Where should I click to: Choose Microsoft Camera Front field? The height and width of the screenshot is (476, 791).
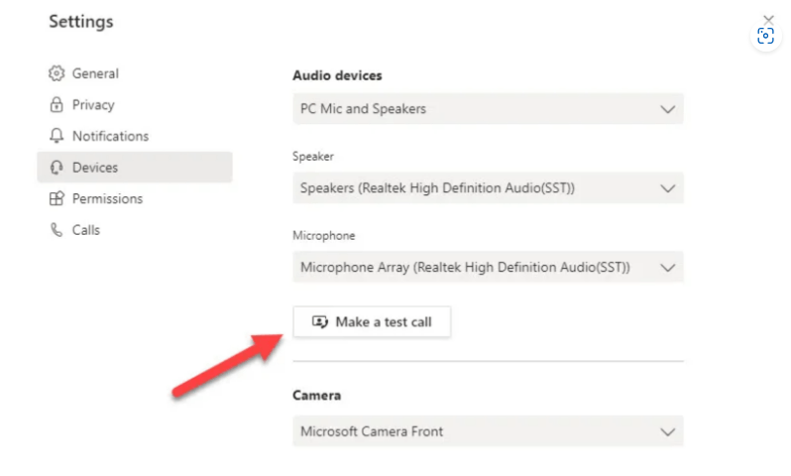(488, 431)
